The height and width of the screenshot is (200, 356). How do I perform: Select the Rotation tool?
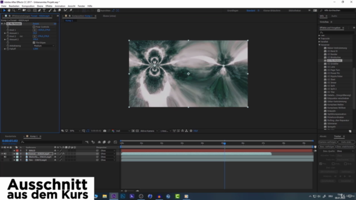[x=19, y=11]
